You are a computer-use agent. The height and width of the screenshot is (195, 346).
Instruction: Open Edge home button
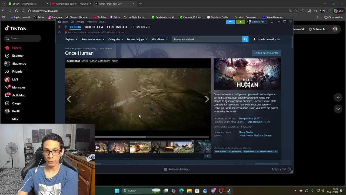pos(23,11)
